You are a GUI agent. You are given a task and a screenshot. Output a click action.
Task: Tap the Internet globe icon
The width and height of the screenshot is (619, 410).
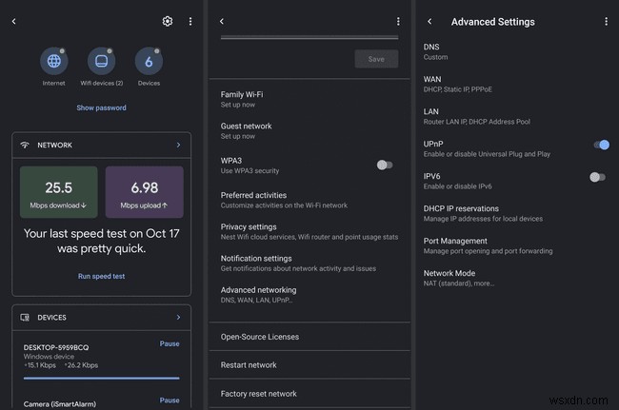point(54,62)
